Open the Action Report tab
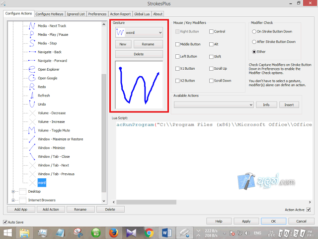The height and width of the screenshot is (239, 318). (120, 14)
